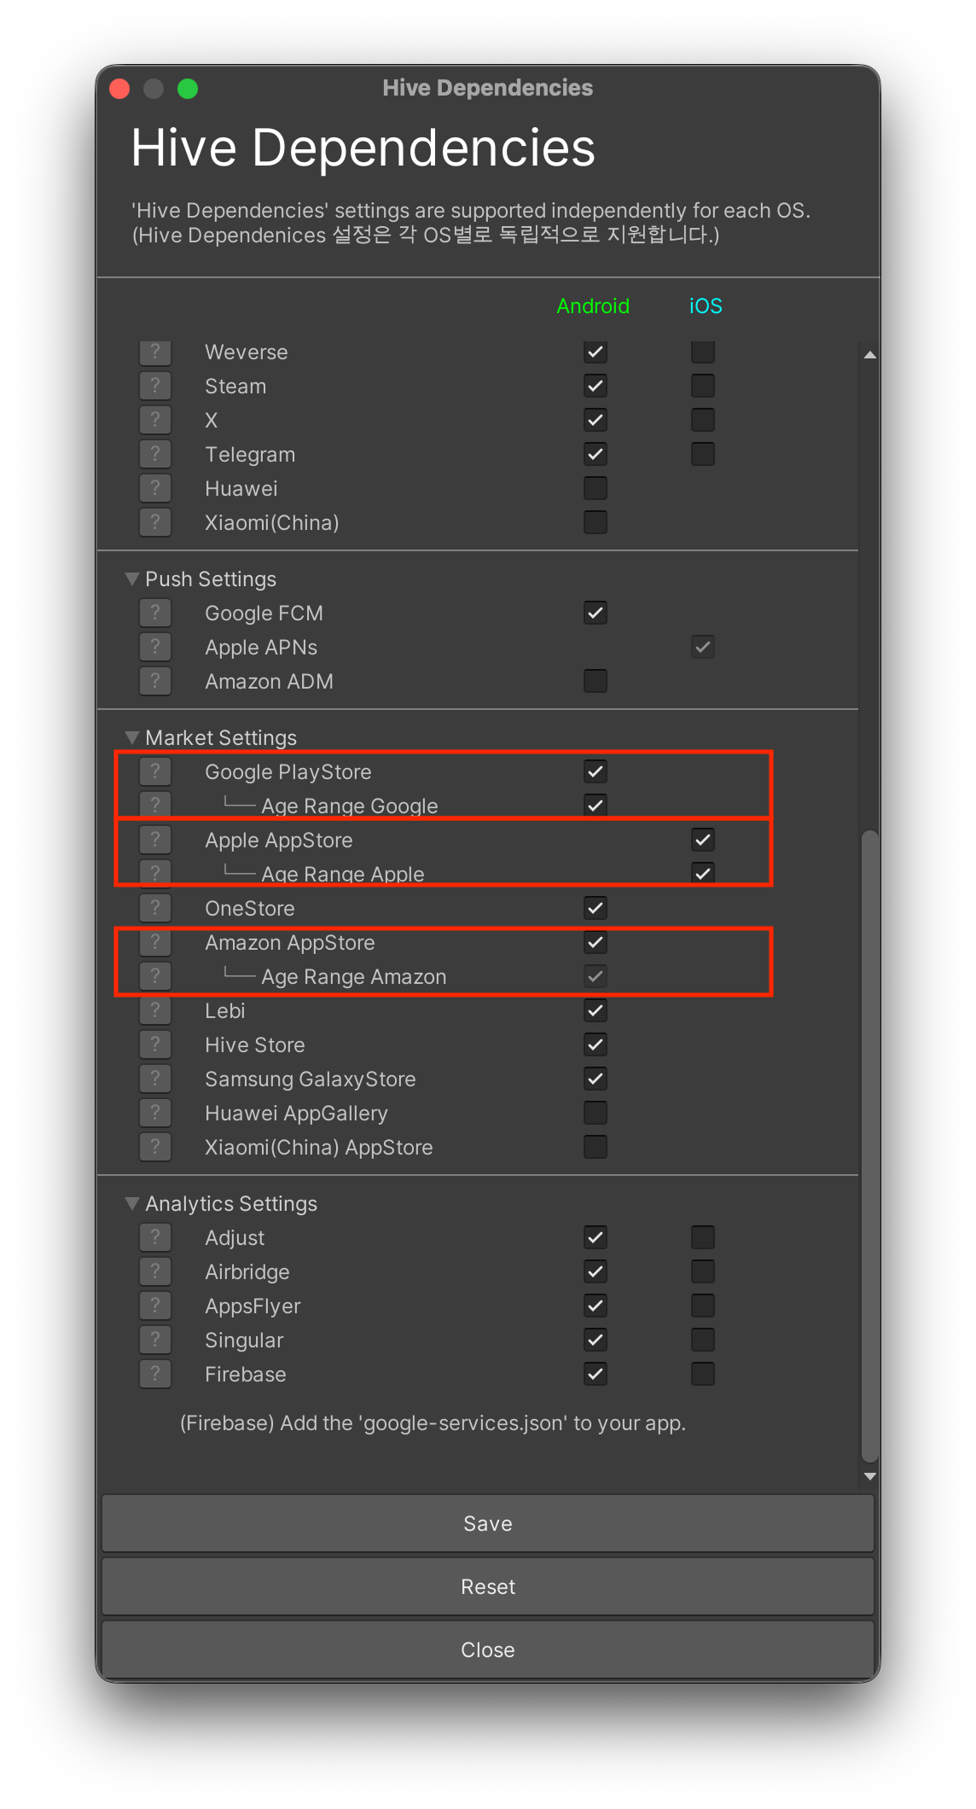Click the question mark icon for OneStore

pyautogui.click(x=155, y=908)
